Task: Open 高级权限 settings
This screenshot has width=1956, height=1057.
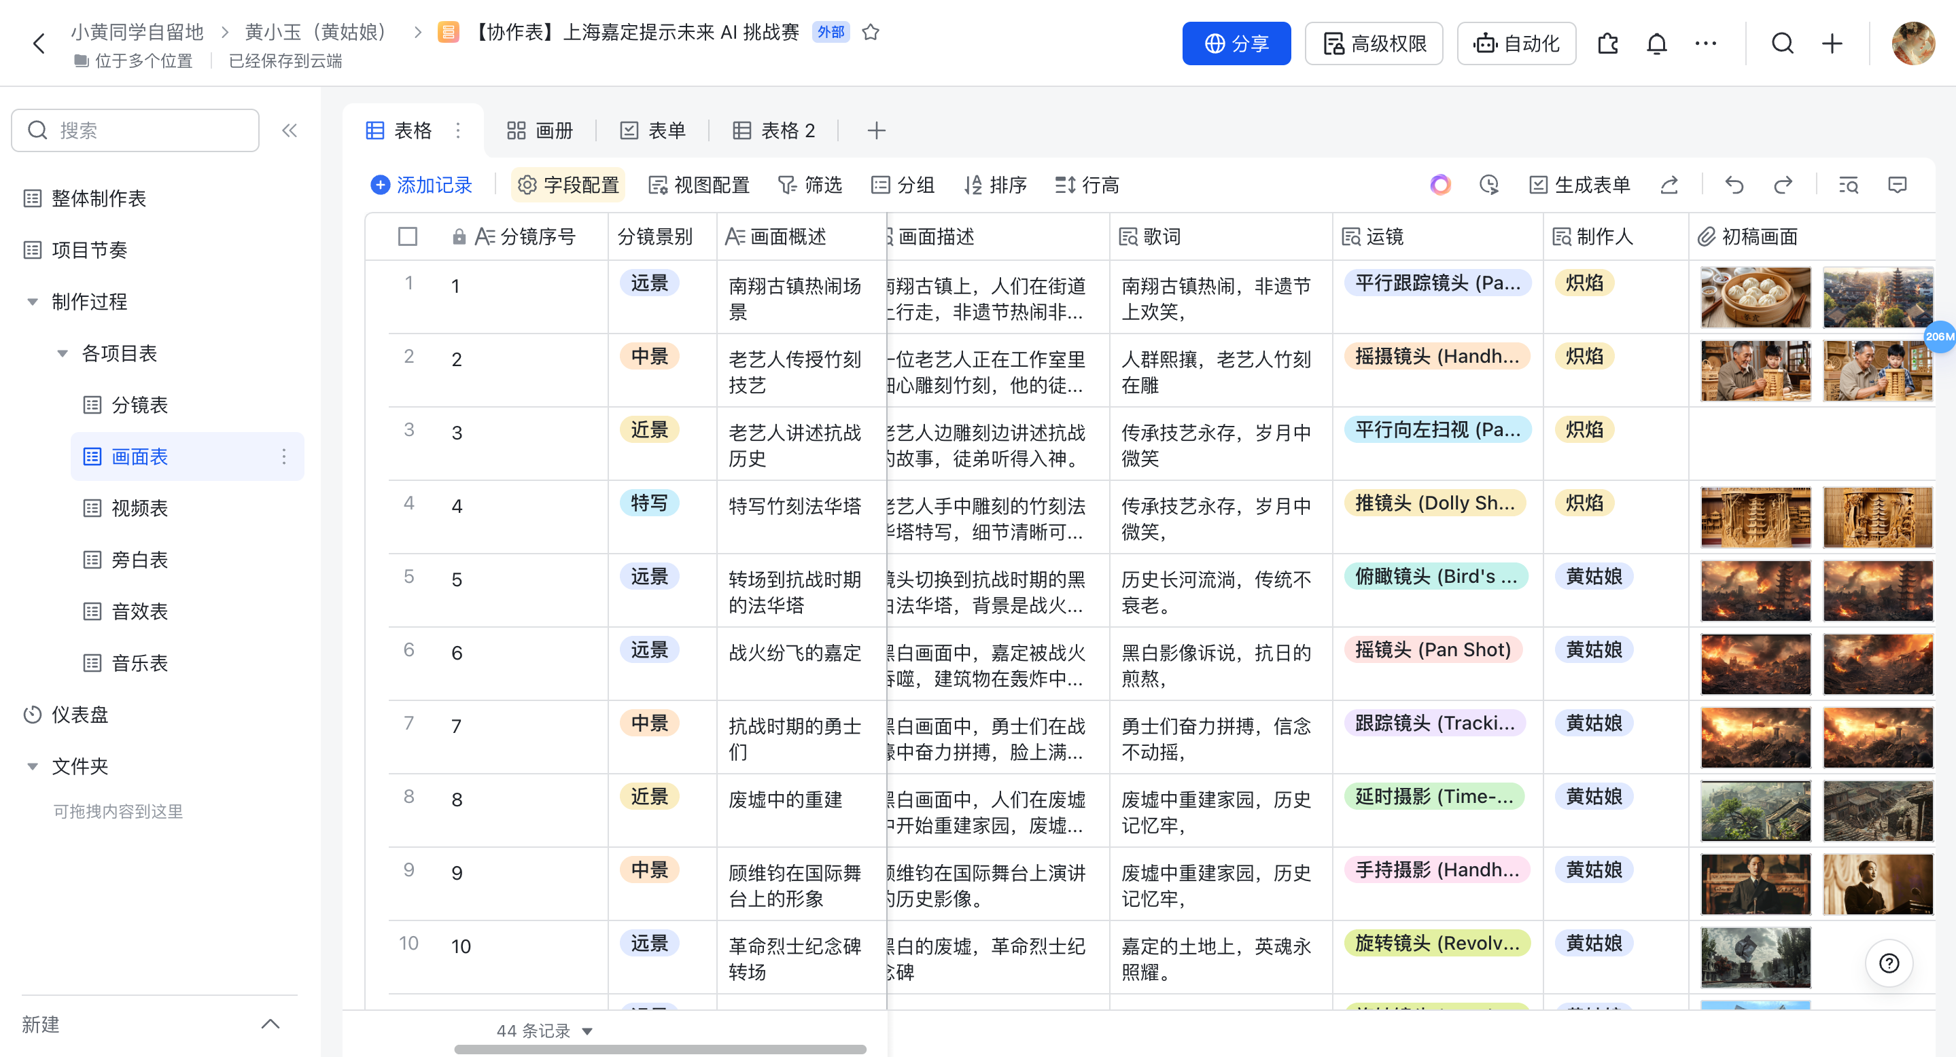Action: pos(1374,43)
